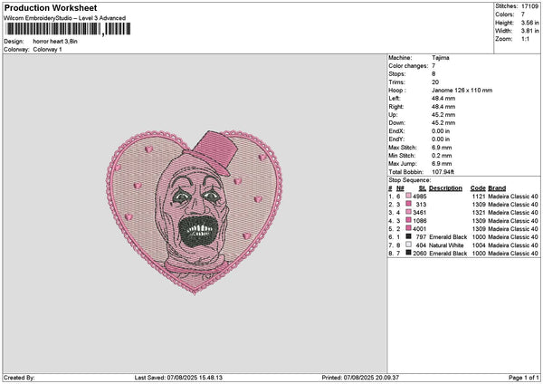
Task: Select code 1121 in the first stop row
Action: point(479,197)
